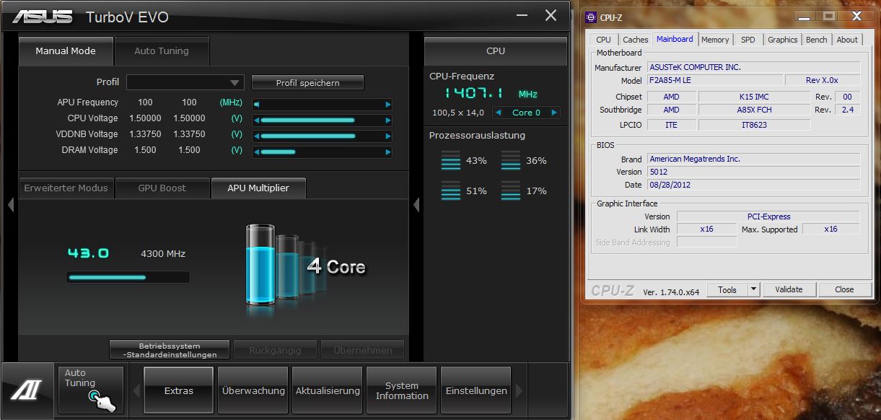The width and height of the screenshot is (881, 420).
Task: Click the 51% core load bar icon
Action: 450,191
